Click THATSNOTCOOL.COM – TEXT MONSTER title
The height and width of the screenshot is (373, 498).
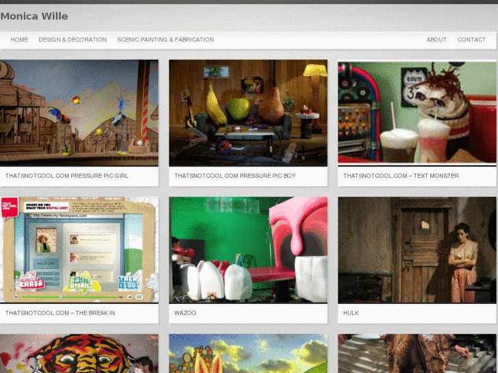pyautogui.click(x=401, y=176)
